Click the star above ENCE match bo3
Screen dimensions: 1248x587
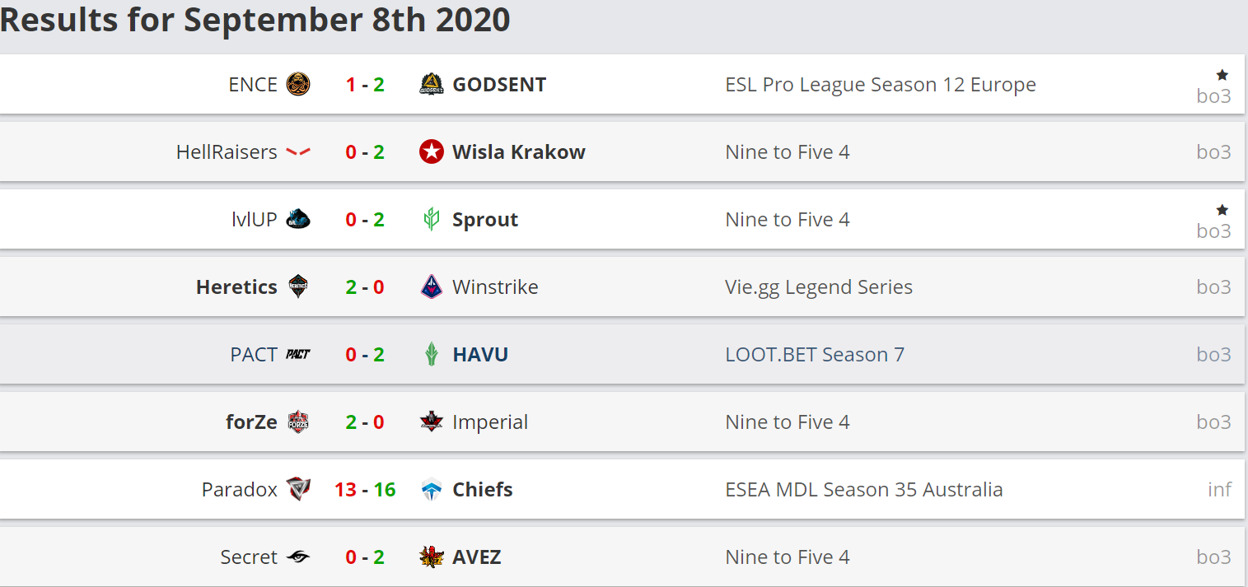[1222, 75]
